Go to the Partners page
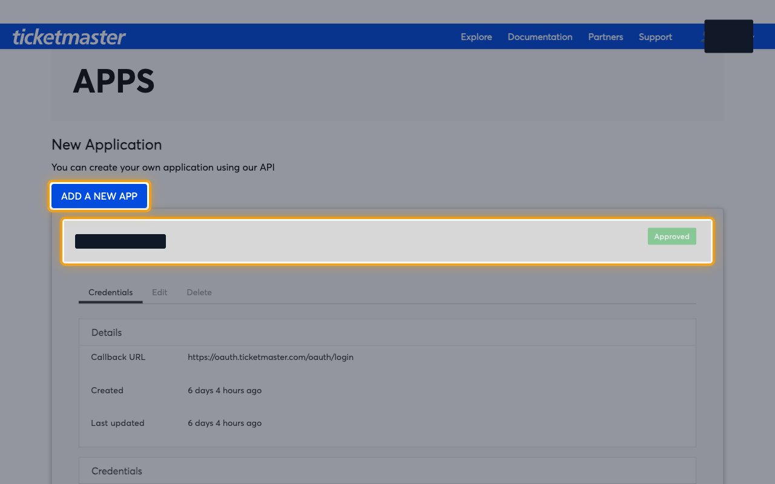The image size is (775, 484). coord(605,37)
